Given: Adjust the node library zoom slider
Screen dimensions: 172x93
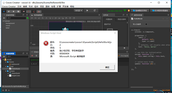Looking at the screenshot, I should [124, 48].
